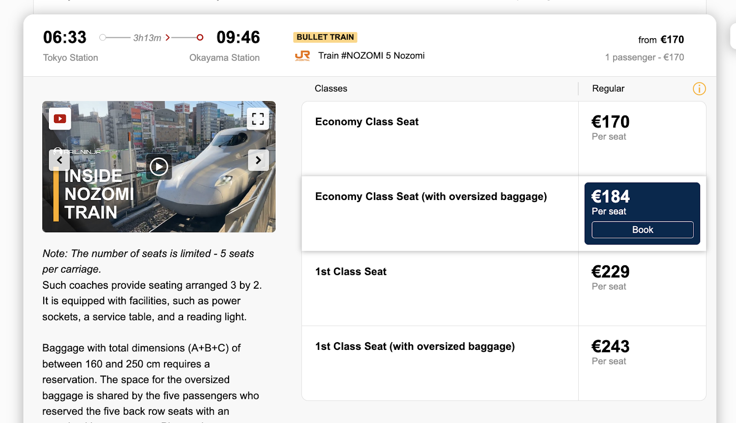Screen dimensions: 736x423
Task: Select the €184 per seat price
Action: click(610, 197)
